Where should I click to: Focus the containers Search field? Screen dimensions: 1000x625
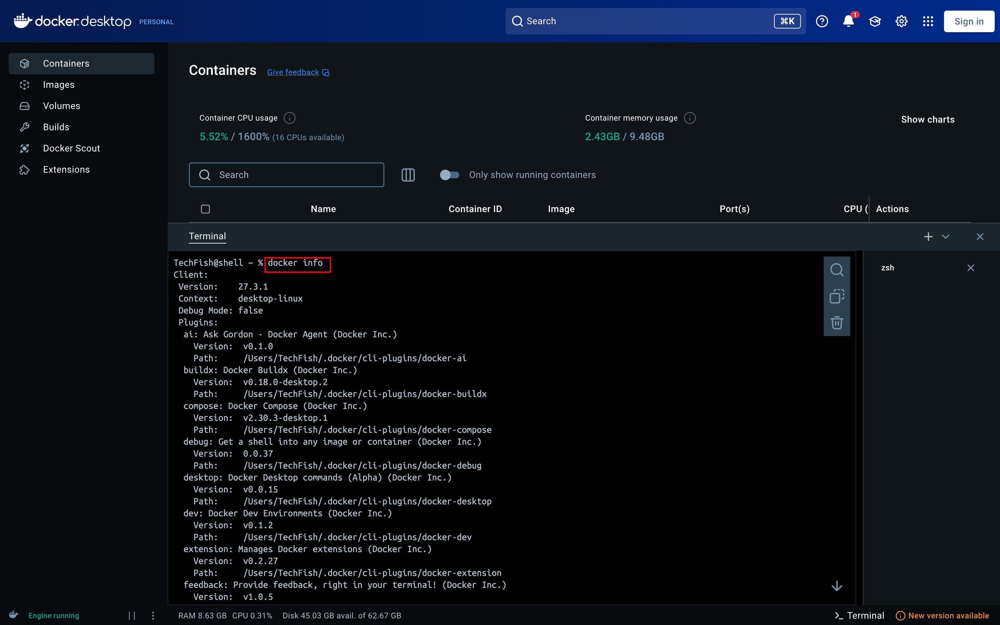286,175
